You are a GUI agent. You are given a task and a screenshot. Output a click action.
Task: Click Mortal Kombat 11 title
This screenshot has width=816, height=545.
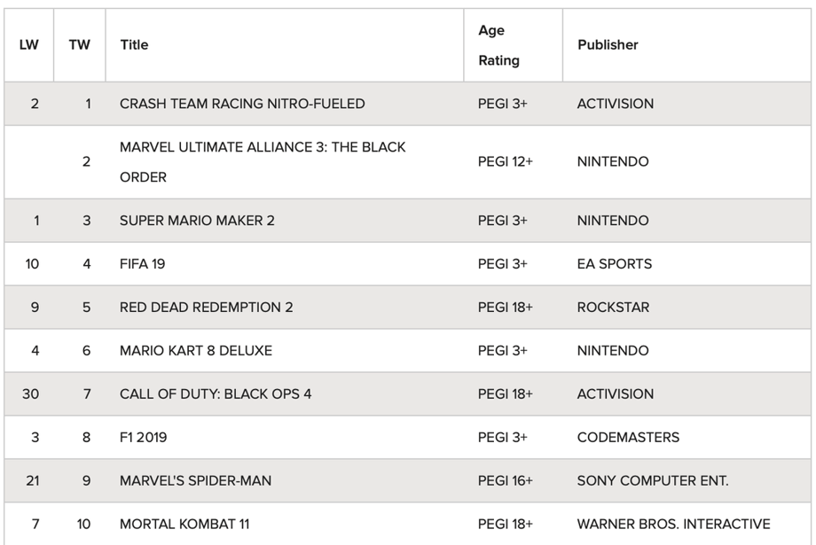point(184,525)
